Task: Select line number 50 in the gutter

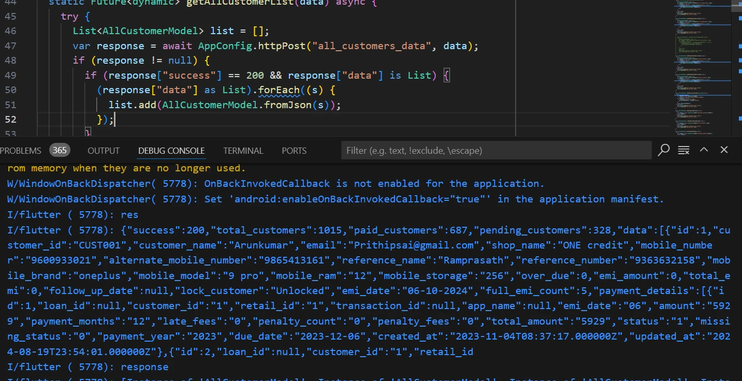Action: (x=10, y=90)
